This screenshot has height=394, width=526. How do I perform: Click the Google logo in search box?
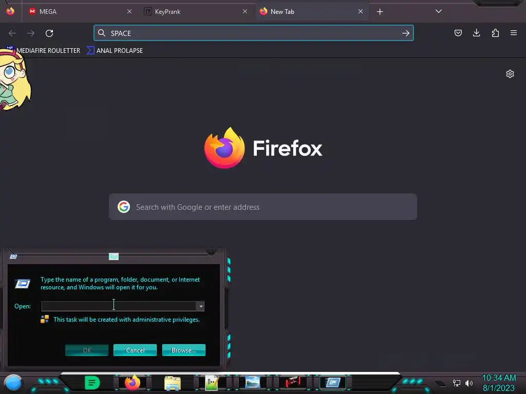point(124,207)
